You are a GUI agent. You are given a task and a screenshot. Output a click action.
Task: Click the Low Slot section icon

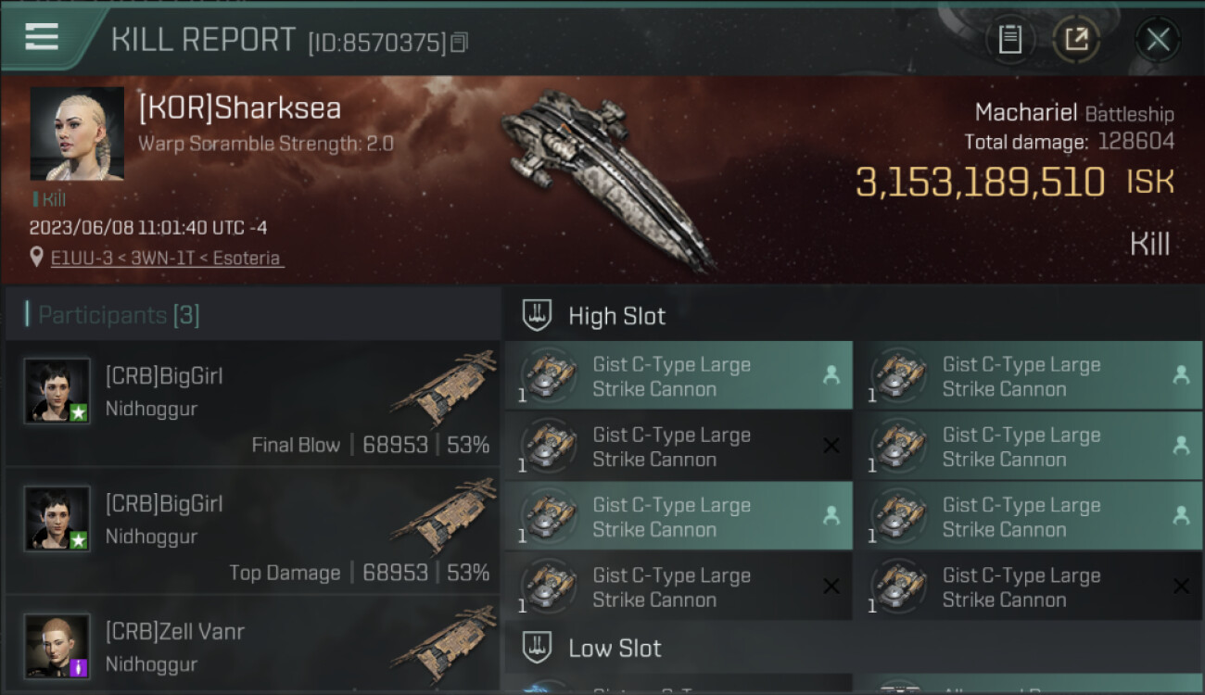click(537, 648)
